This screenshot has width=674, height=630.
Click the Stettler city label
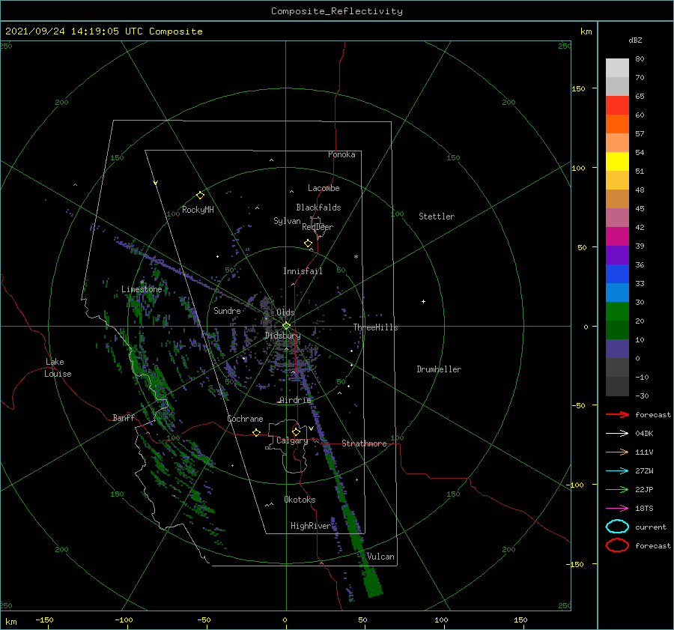pos(437,216)
